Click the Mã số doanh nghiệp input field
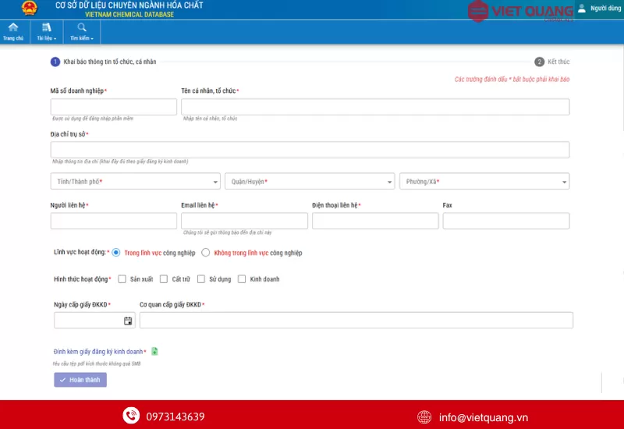This screenshot has height=429, width=624. [114, 108]
